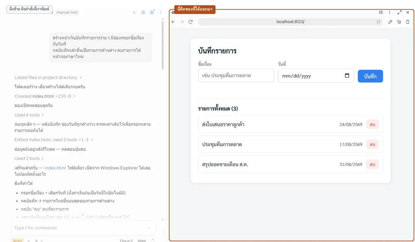Open the calendar picker icon in date field
Viewport: 415px width, 242px height.
347,76
